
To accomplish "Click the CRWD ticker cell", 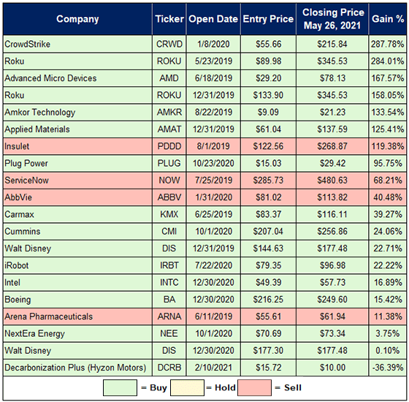I will point(169,44).
